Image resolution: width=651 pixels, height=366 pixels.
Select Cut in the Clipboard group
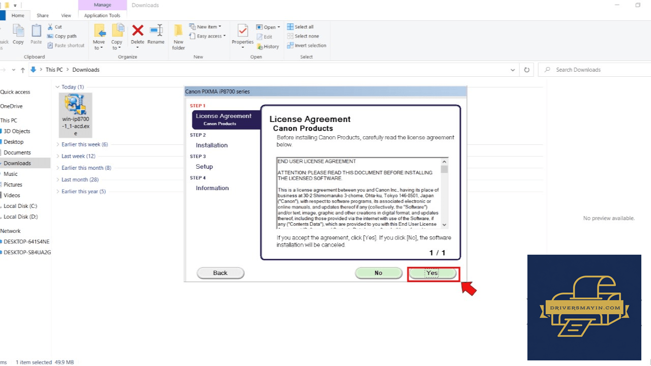(x=54, y=27)
